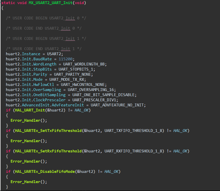The image size is (220, 191).
Task: Click the USER CODE BEGIN USART2_Init comment
Action: (38, 18)
